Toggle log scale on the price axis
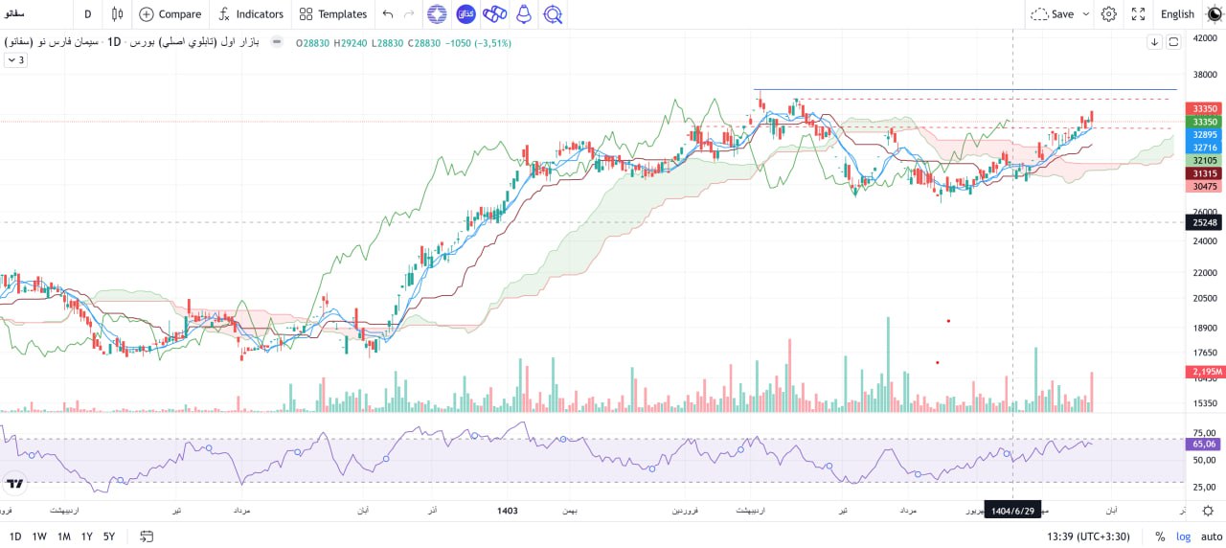 [1184, 537]
